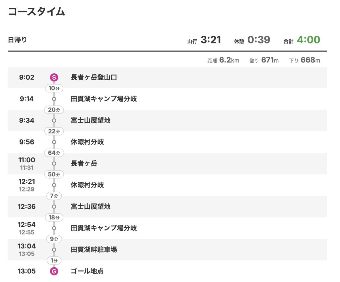Open the 長者ヶ岳 summit waypoint name
This screenshot has width=340, height=282.
[x=84, y=163]
